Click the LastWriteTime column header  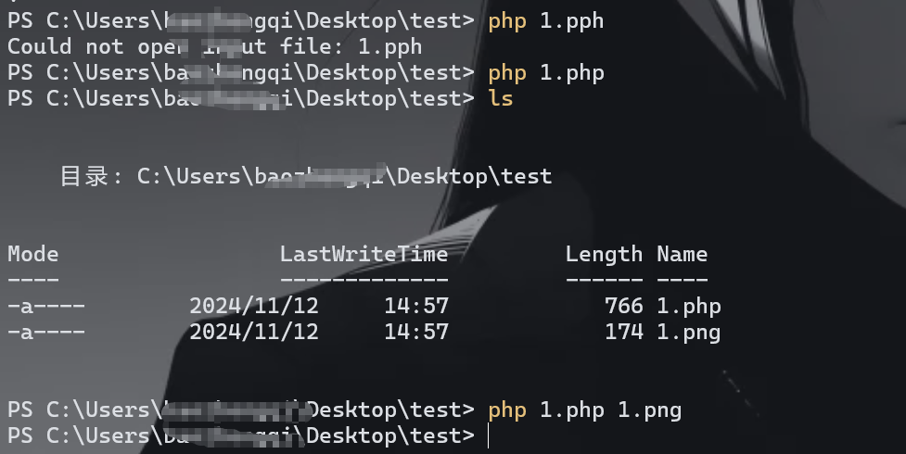364,254
